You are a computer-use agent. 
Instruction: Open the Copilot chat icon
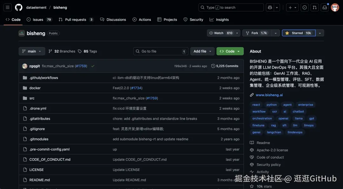tap(270, 7)
